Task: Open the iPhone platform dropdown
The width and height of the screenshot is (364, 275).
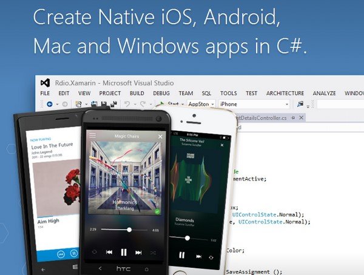Action: (254, 104)
